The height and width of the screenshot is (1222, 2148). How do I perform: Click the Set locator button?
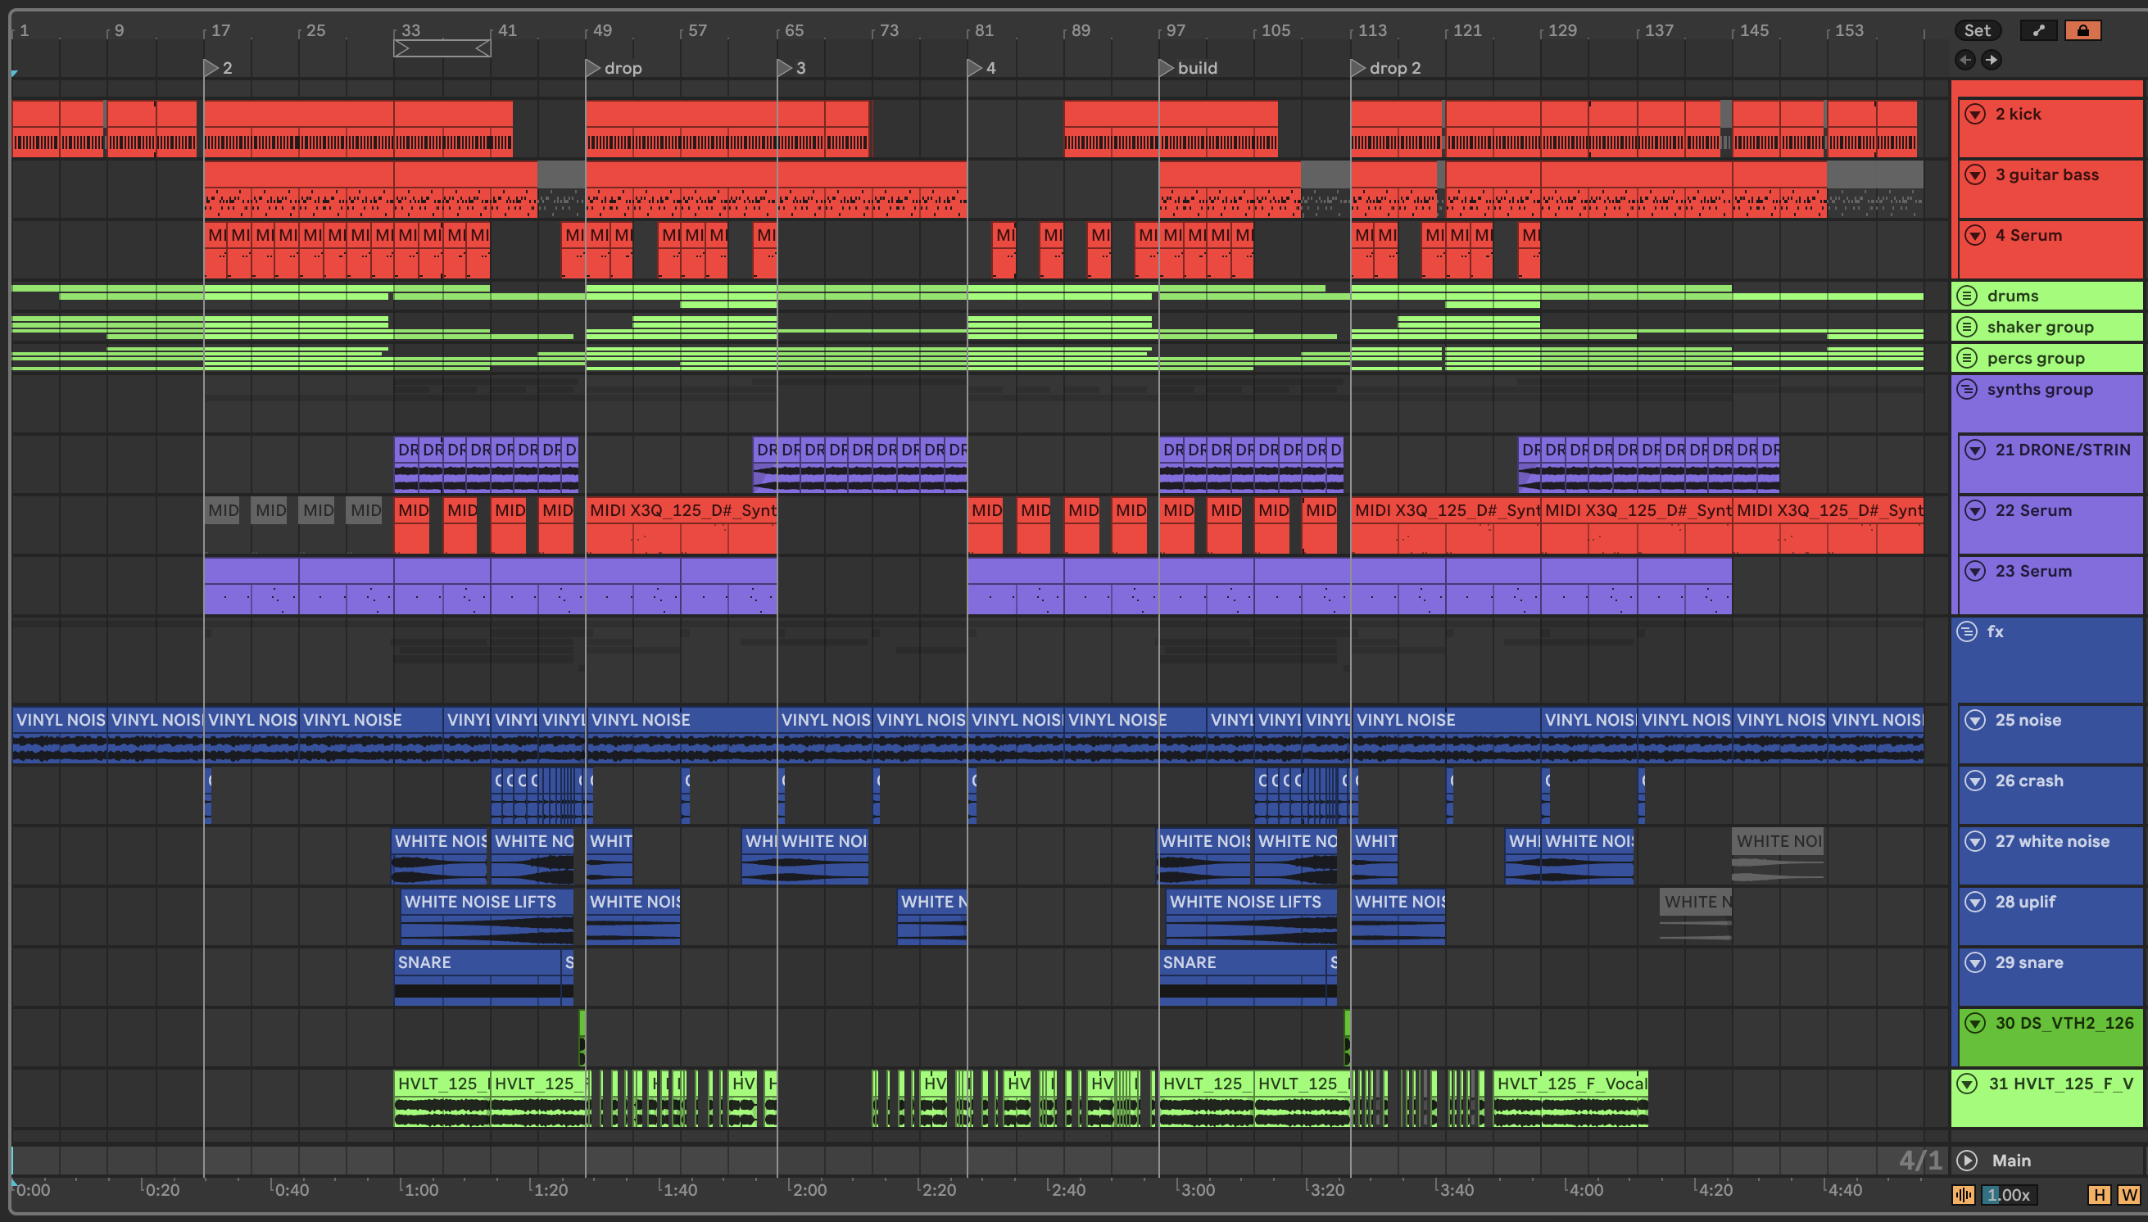[1976, 30]
